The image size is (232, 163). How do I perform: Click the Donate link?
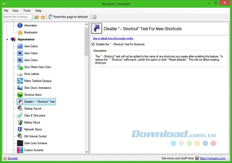pos(13,158)
